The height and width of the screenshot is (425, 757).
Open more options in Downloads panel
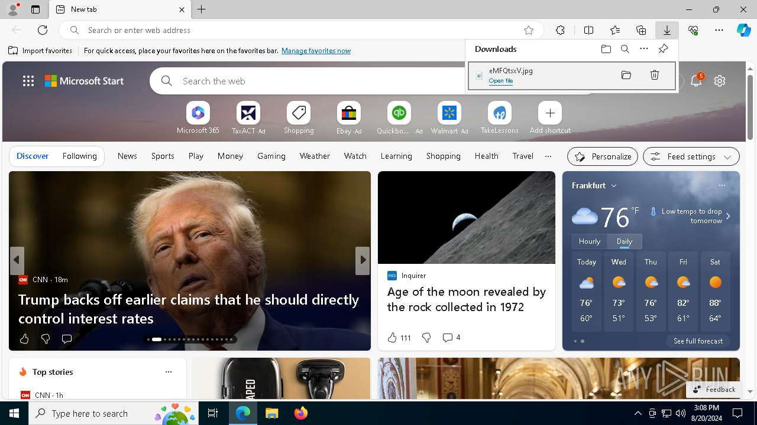[x=644, y=49]
